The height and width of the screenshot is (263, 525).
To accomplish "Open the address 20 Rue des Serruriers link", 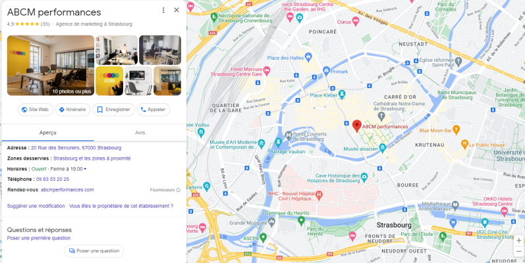I will (76, 148).
